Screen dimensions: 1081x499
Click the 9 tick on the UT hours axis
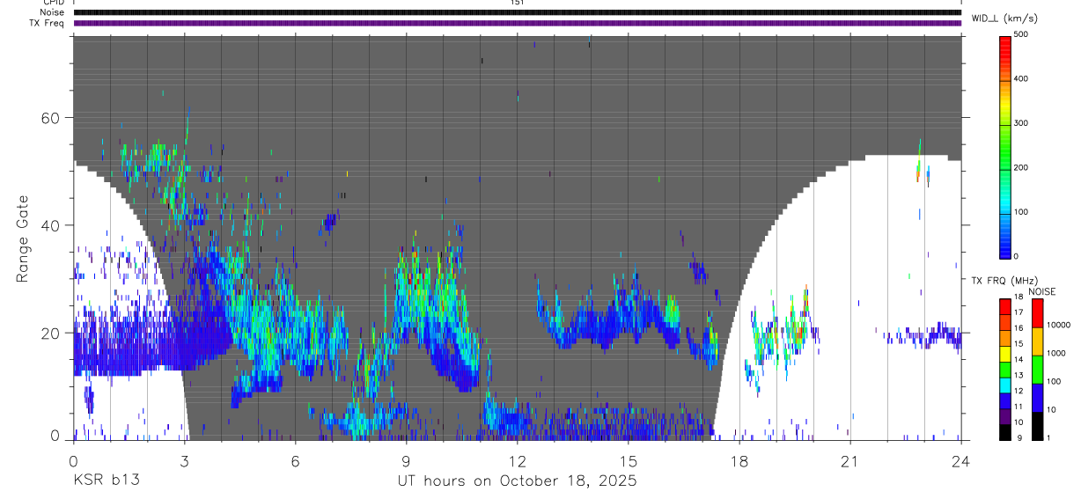pos(406,460)
